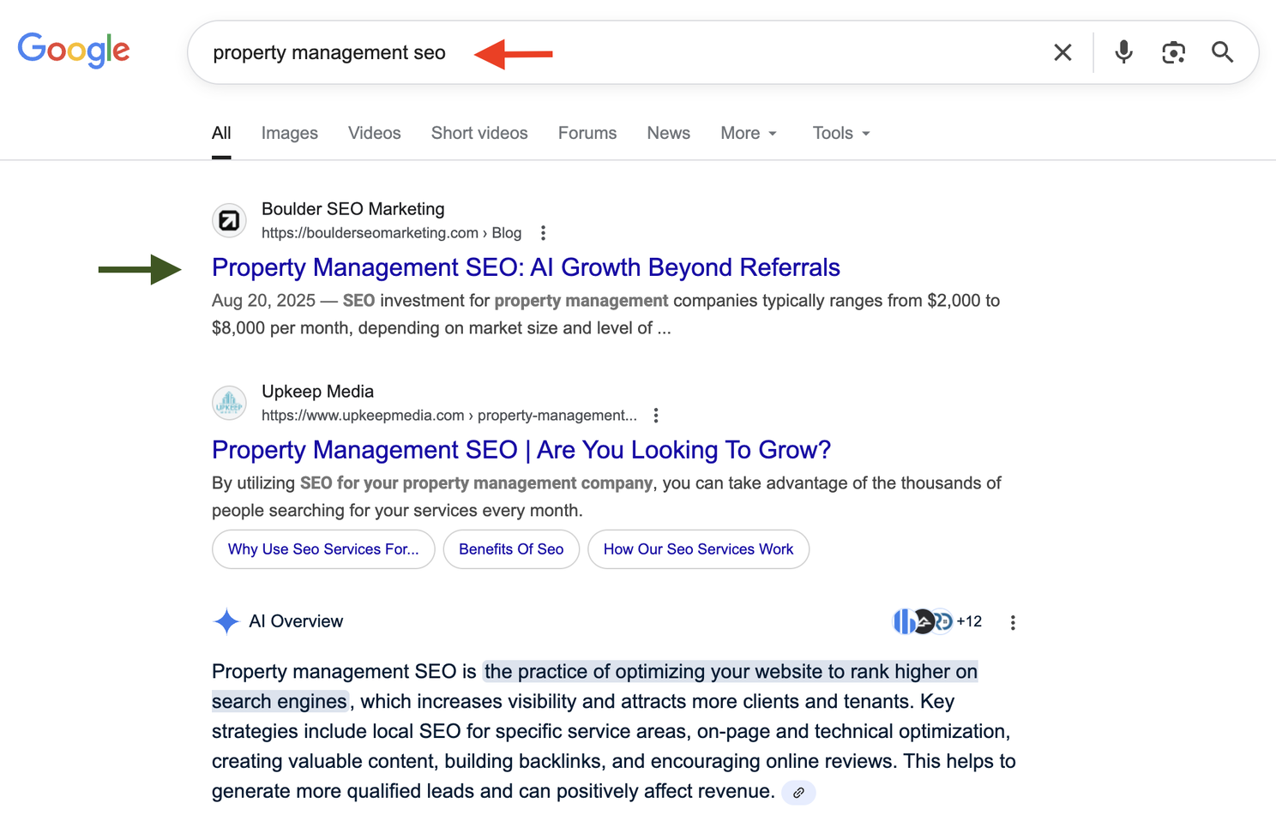Expand the Tools dropdown
1276x827 pixels.
click(840, 134)
